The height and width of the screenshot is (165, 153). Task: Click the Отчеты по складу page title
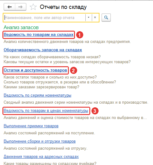63,7
